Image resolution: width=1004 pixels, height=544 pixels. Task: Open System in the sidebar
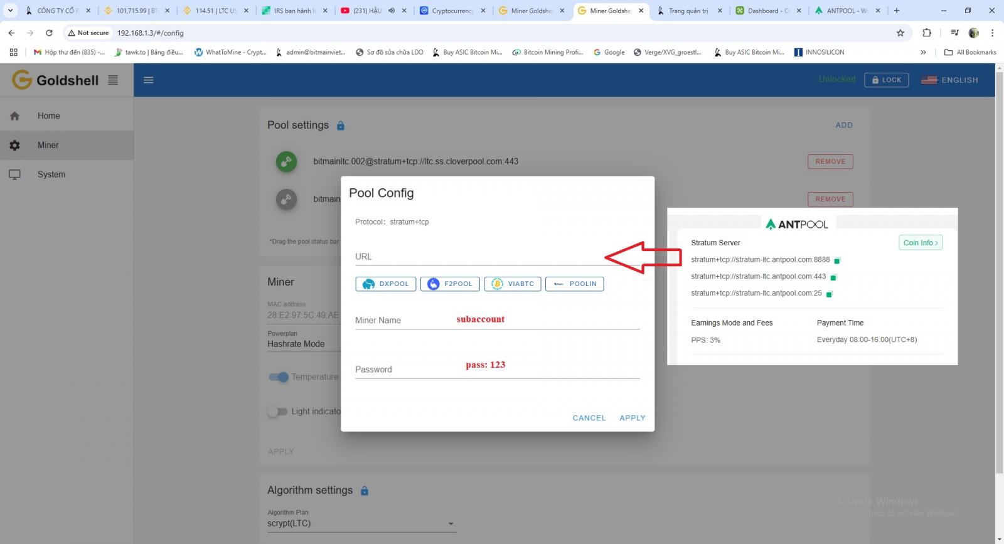click(67, 174)
